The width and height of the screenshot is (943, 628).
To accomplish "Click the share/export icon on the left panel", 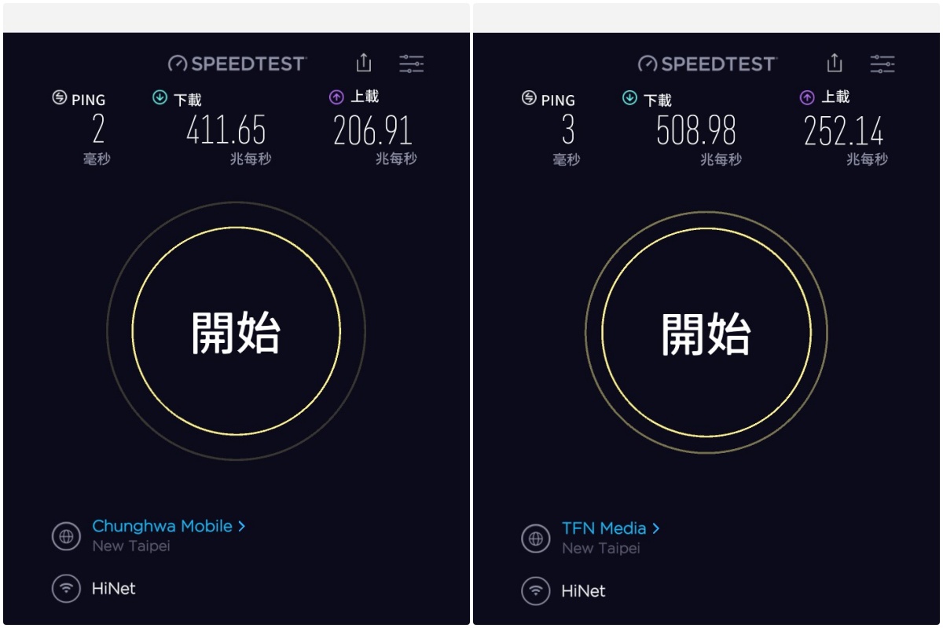I will (363, 63).
